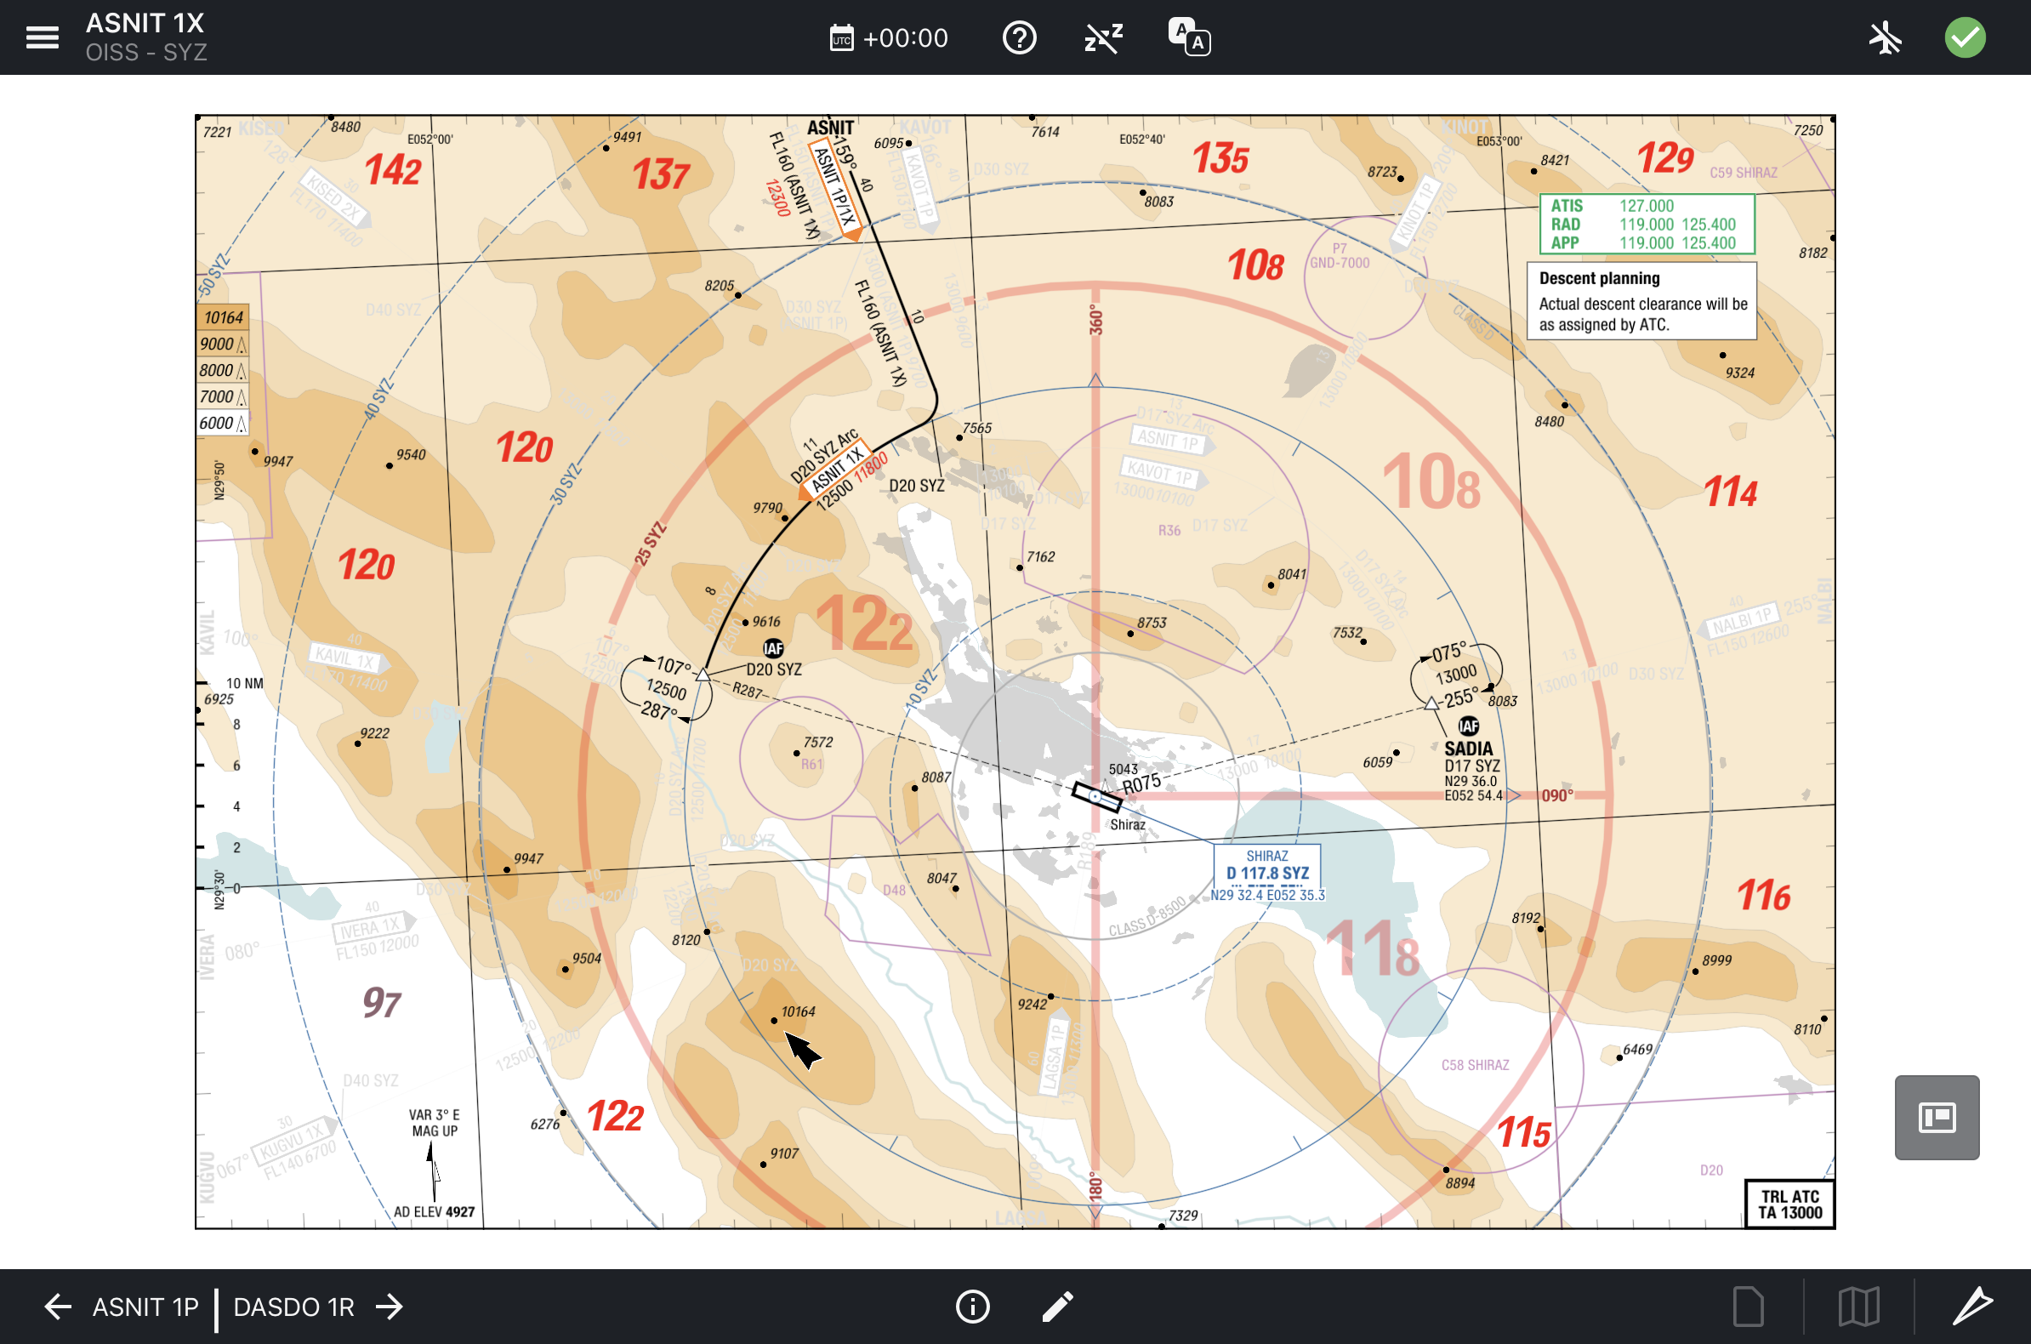The image size is (2031, 1344).
Task: Click the 360° bearing label
Action: point(1096,320)
